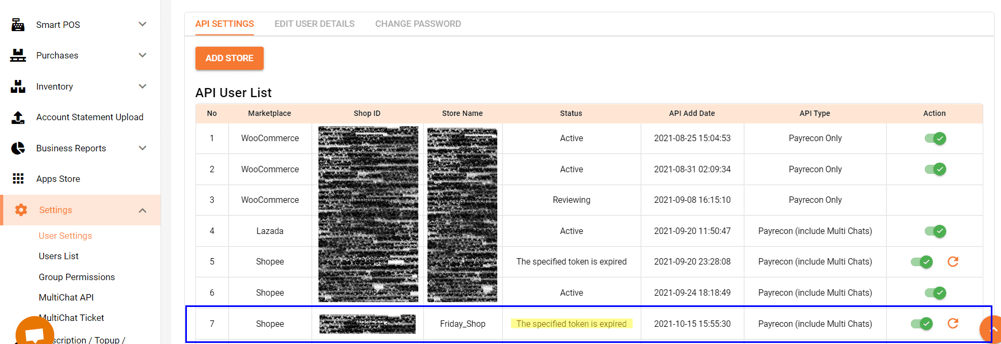Click the Inventory boxes icon
The height and width of the screenshot is (344, 1001).
tap(18, 86)
